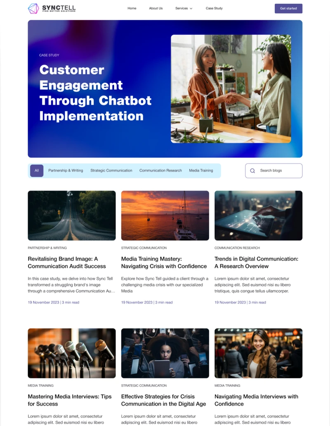Click the search magnifier icon
330x426 pixels.
252,171
